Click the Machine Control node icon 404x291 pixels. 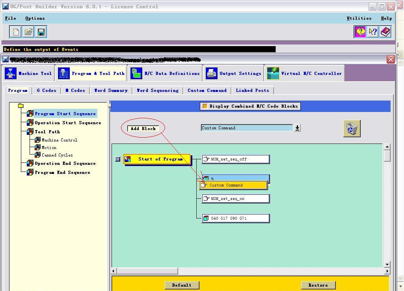(37, 140)
